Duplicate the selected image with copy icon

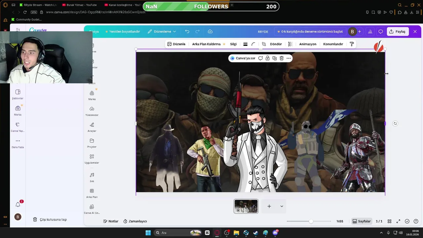(x=275, y=58)
